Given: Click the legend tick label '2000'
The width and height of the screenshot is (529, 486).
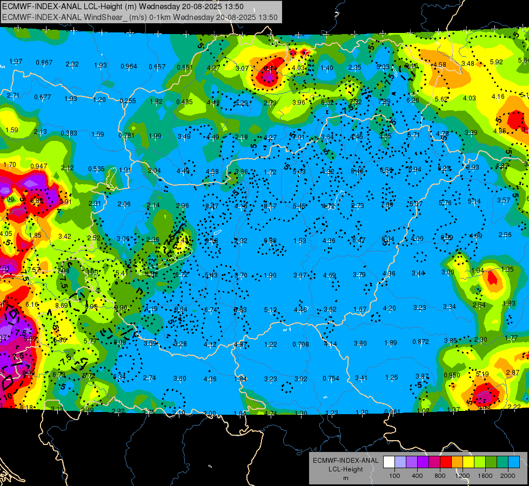Looking at the screenshot, I should click(x=508, y=476).
